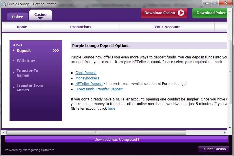The image size is (234, 156).
Task: Click the Back arrow in sidebar
Action: pos(14,45)
